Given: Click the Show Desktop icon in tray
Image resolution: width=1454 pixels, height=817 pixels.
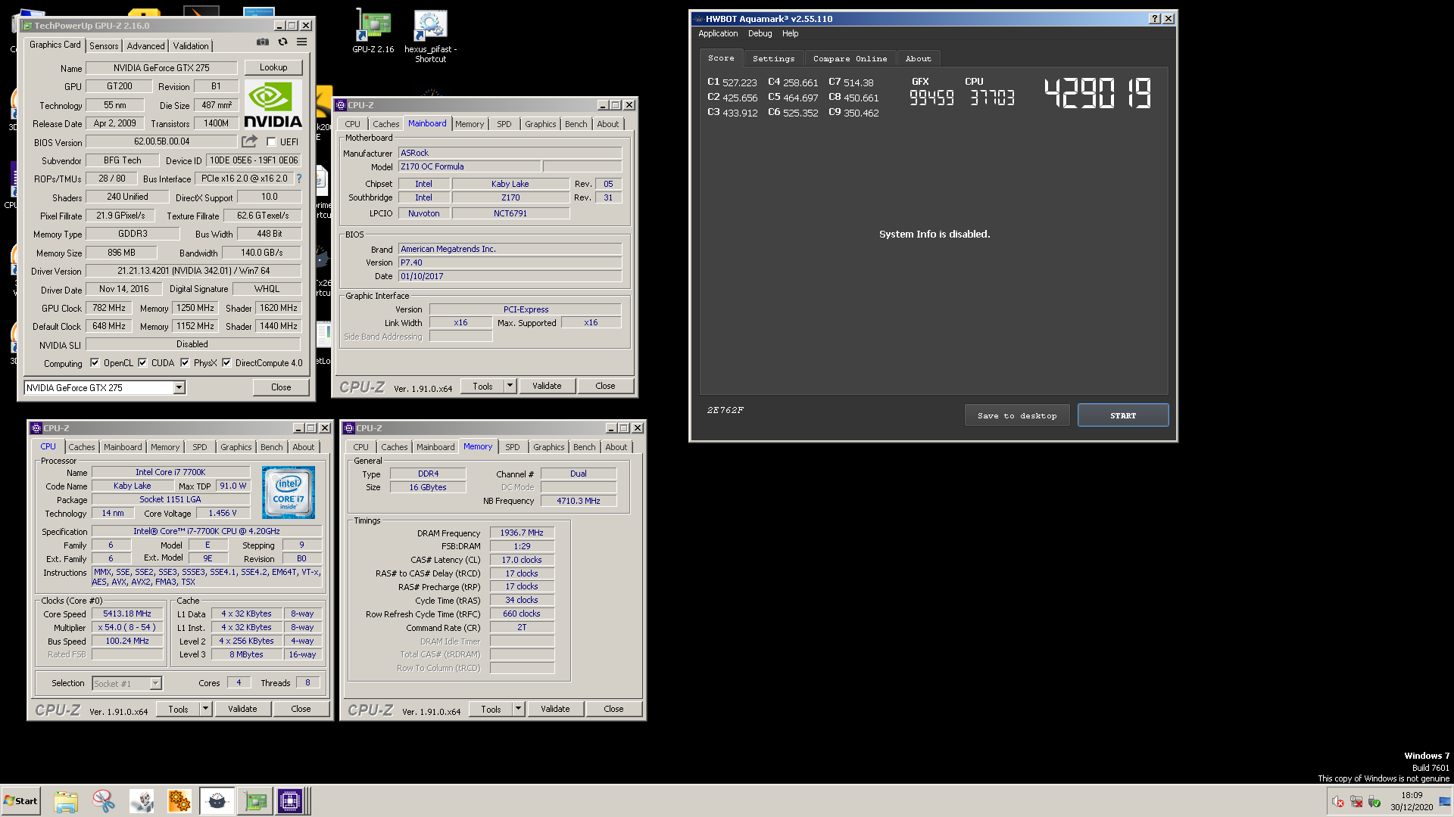Looking at the screenshot, I should [1445, 802].
